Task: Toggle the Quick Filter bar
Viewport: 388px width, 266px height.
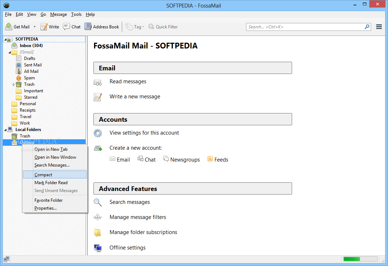Action: pyautogui.click(x=163, y=27)
